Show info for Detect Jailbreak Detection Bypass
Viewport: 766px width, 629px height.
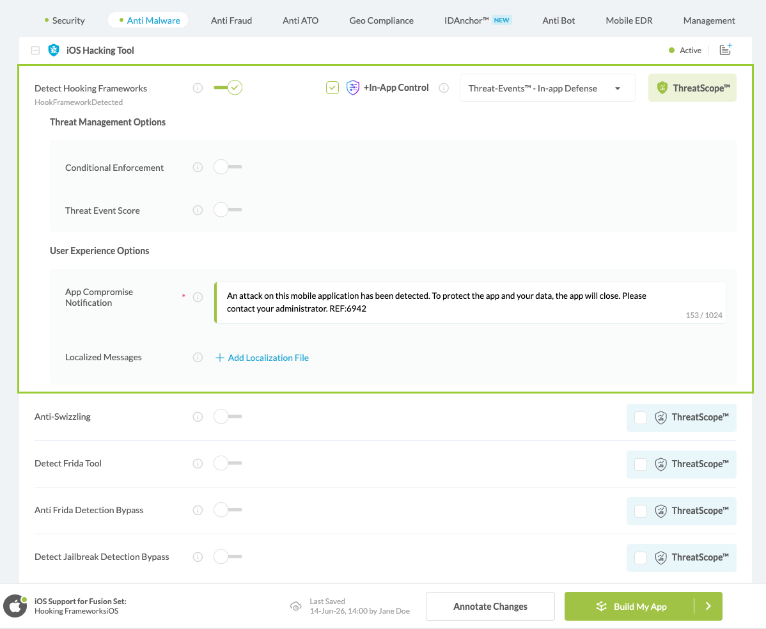(198, 557)
